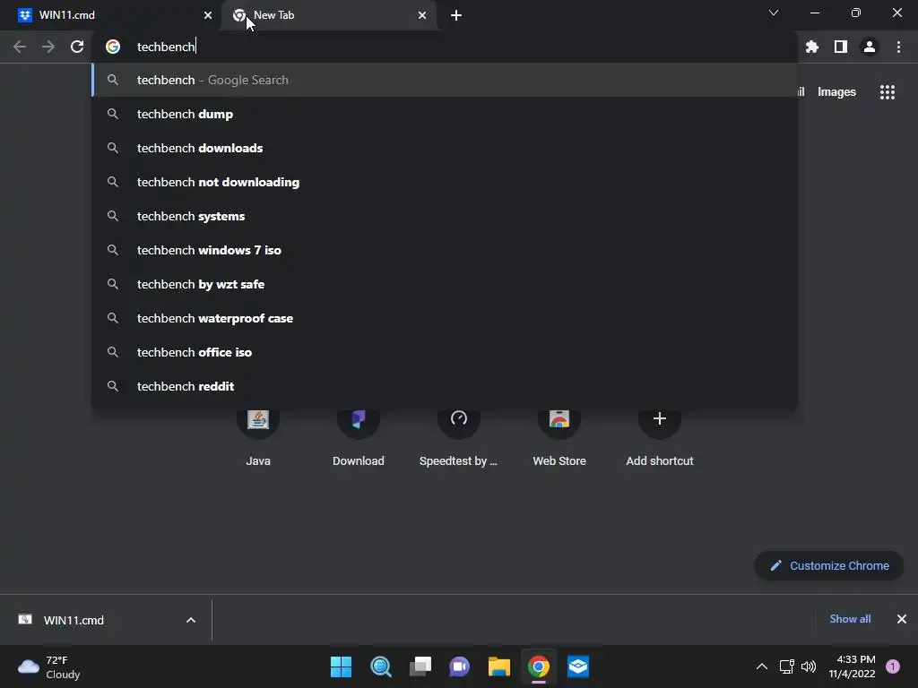
Task: Open the clock showing 4:33 PM
Action: tap(852, 666)
